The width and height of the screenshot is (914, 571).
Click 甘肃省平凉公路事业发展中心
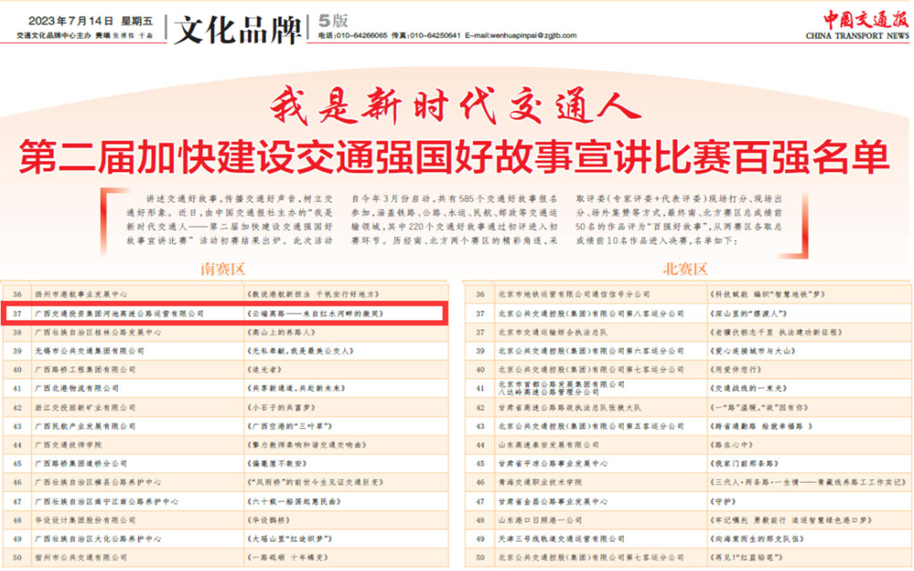click(553, 464)
